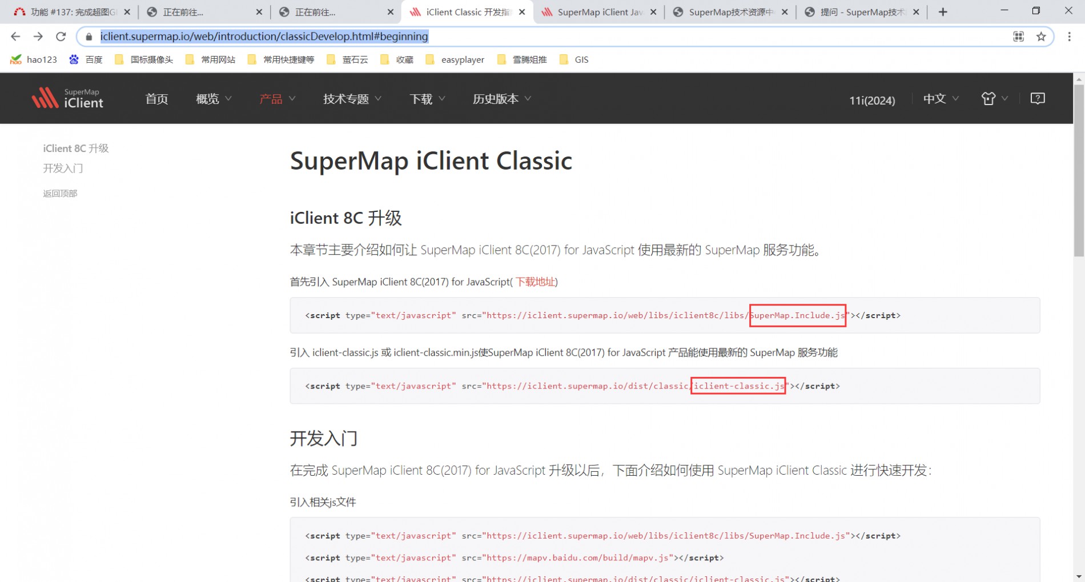The width and height of the screenshot is (1085, 582).
Task: Click 返回顶部 in sidebar
Action: 60,194
